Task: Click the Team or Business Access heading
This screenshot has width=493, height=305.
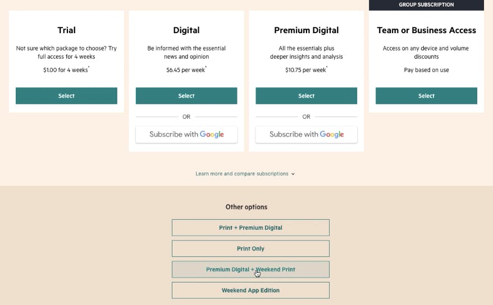Action: point(426,30)
